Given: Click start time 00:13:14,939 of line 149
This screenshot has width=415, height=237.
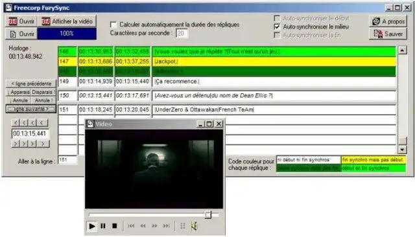Looking at the screenshot, I should pos(95,82).
